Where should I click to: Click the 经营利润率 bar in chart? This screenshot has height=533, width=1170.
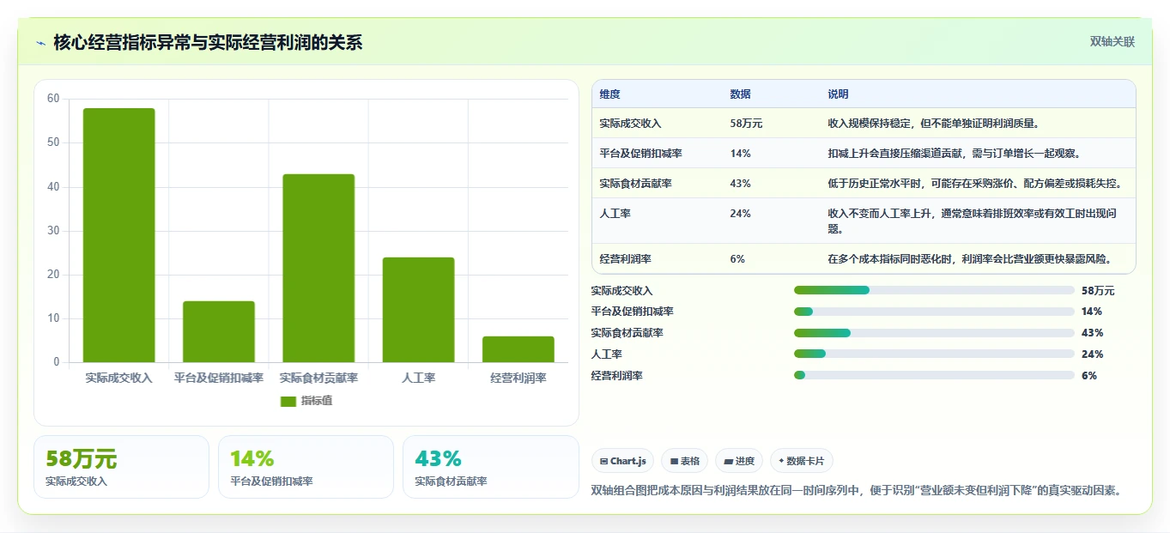518,349
